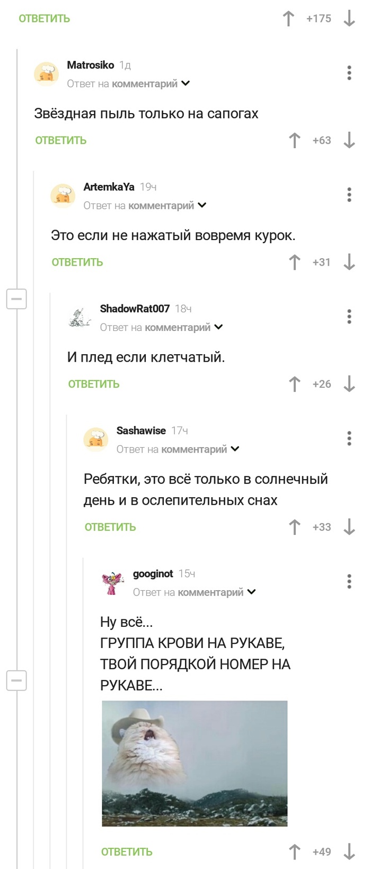
Task: Collapse the thread at ShadowRat007's comment
Action: point(16,299)
